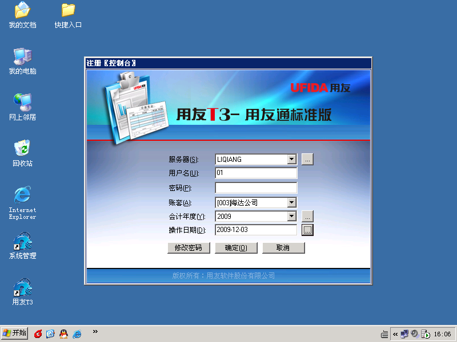Select the 用友T3 desktop shortcut icon
Screen dimensions: 457x342
click(x=22, y=292)
